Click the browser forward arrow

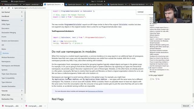pos(5,8)
